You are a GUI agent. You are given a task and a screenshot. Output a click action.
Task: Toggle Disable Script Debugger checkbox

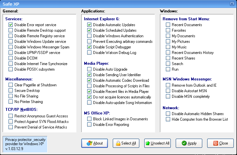[89, 47]
